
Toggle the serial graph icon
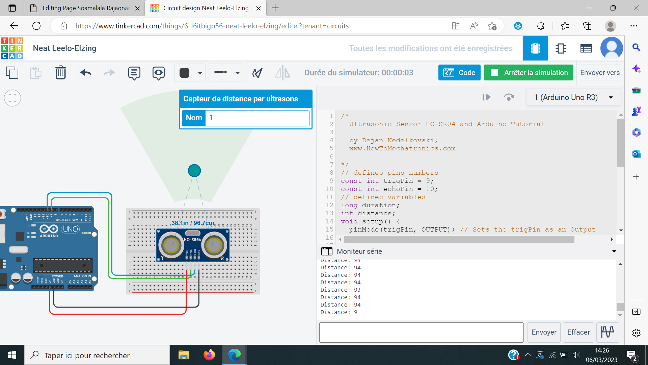(x=607, y=332)
